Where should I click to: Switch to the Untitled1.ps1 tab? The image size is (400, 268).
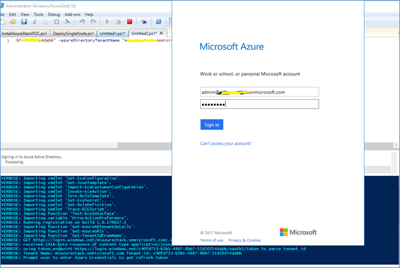coord(112,33)
